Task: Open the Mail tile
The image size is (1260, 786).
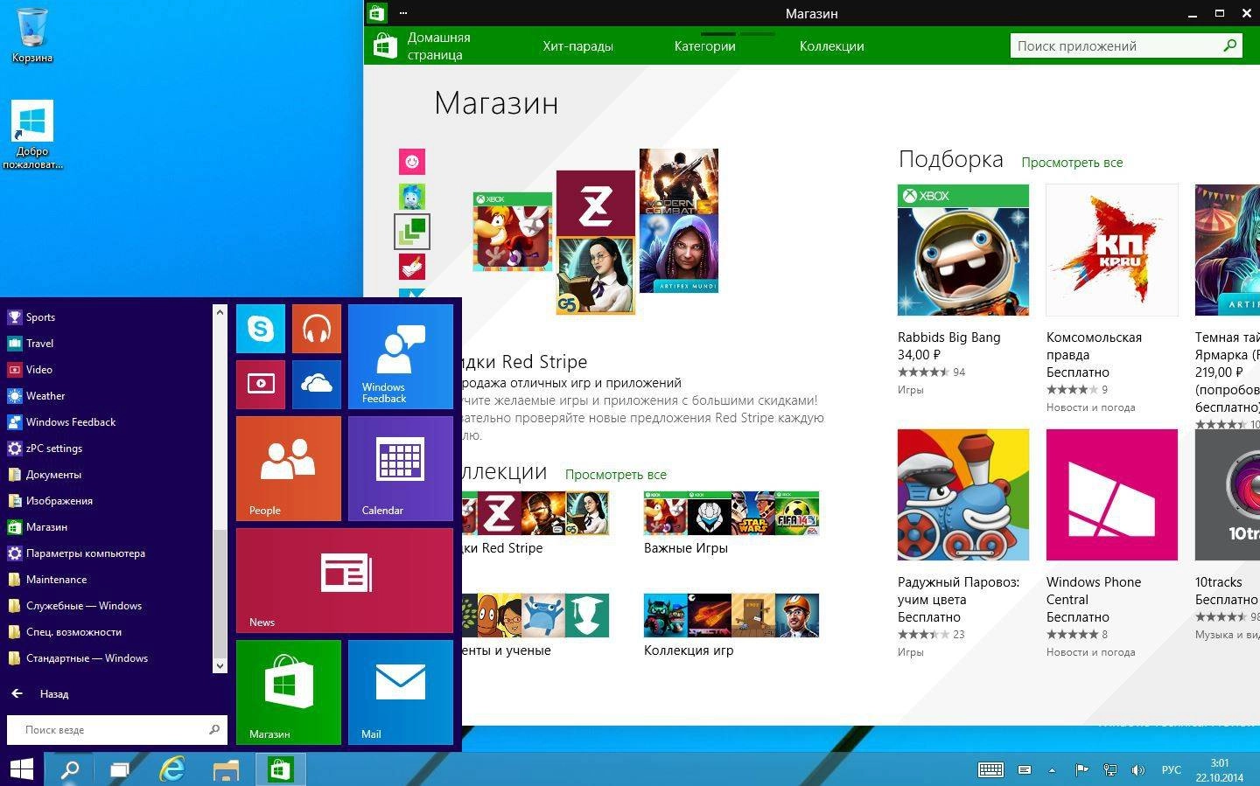Action: coord(401,692)
